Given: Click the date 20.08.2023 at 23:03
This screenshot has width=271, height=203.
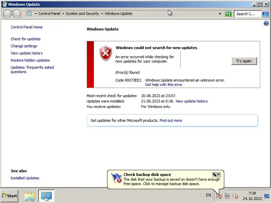Looking at the screenshot, I should coord(158,96).
